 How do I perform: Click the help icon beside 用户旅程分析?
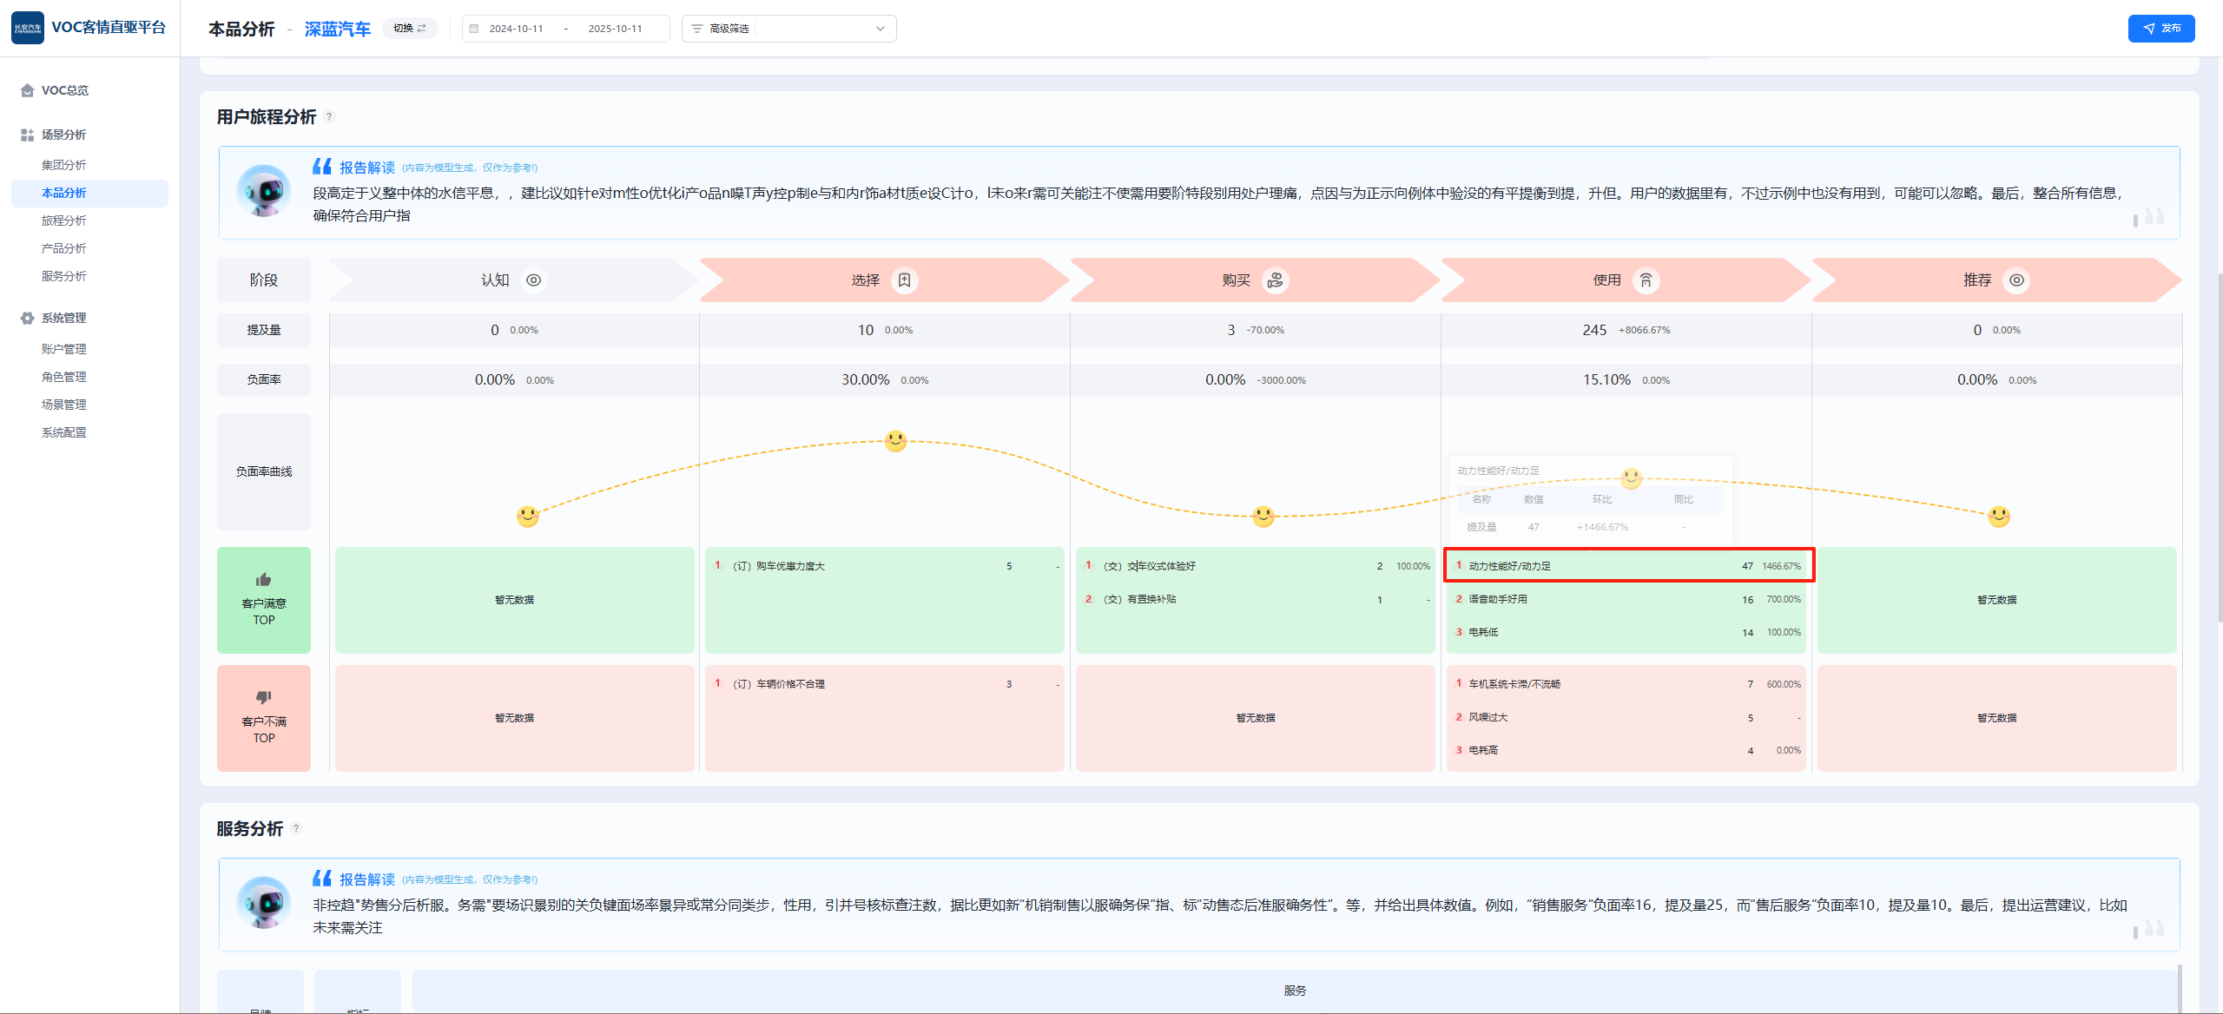329,117
